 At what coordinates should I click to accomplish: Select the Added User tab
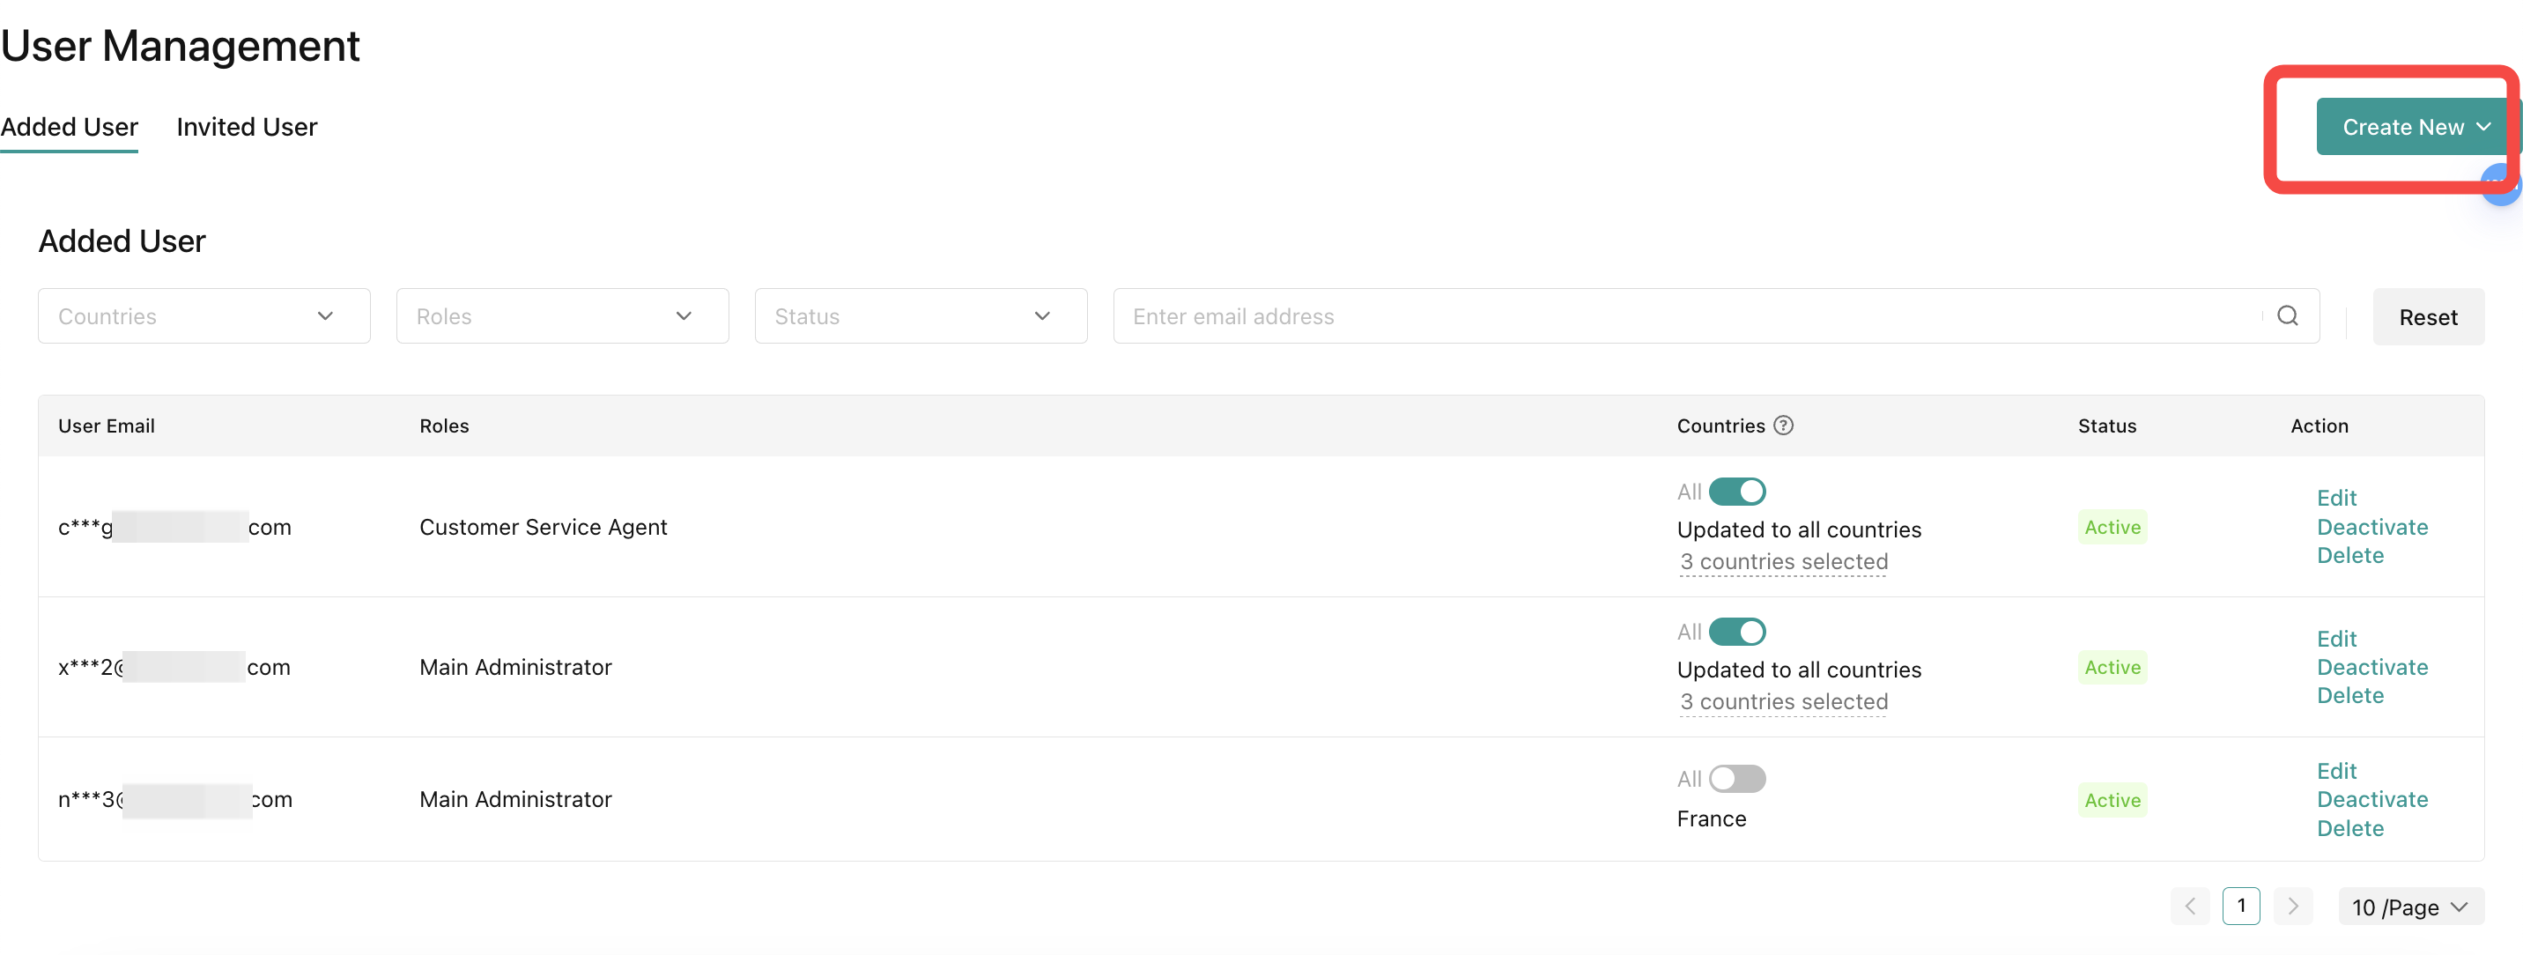pyautogui.click(x=69, y=126)
